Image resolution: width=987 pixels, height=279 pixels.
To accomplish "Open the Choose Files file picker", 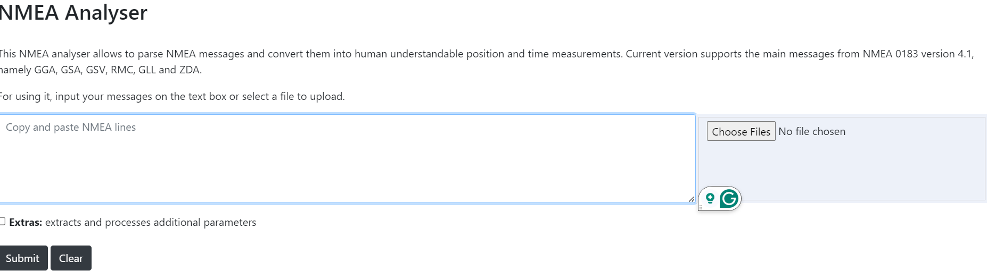I will click(741, 132).
